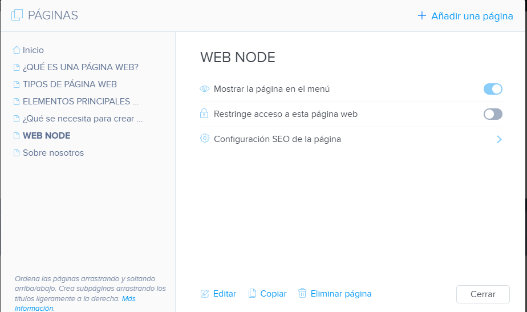Click the page icon next to ¿Qué se necesita para crear

17,119
